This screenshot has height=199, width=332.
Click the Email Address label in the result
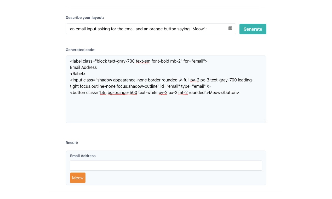click(x=83, y=156)
